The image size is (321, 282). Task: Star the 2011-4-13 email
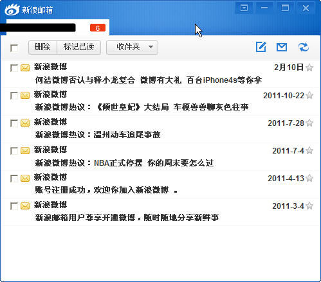pyautogui.click(x=309, y=178)
